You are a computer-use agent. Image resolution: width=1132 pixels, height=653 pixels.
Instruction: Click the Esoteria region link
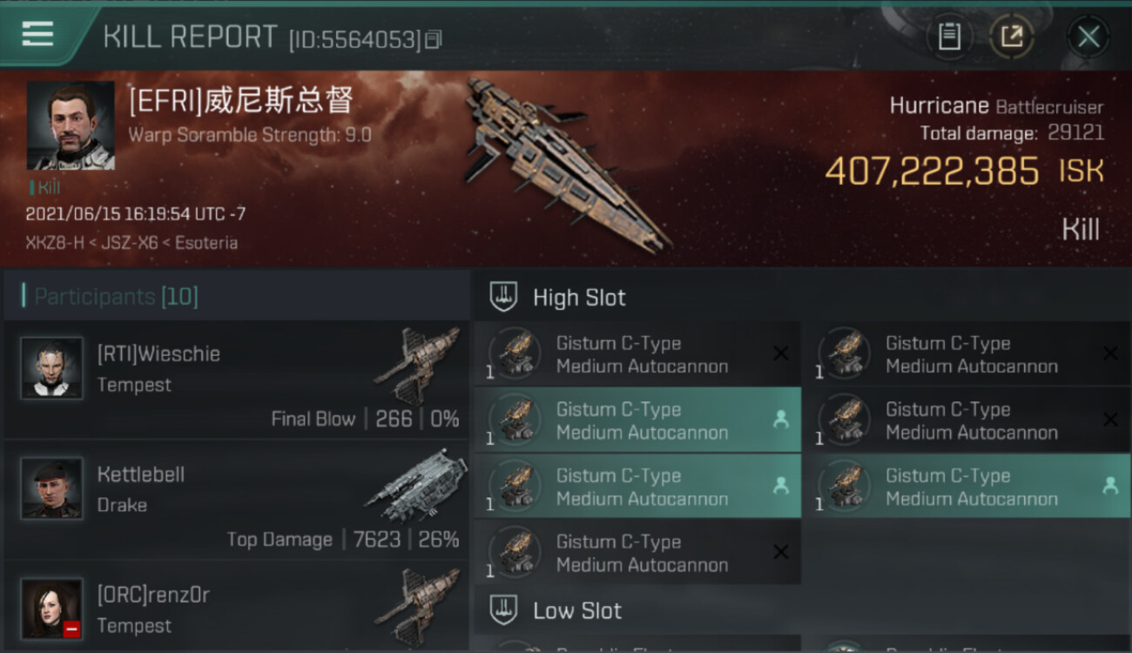(x=206, y=243)
